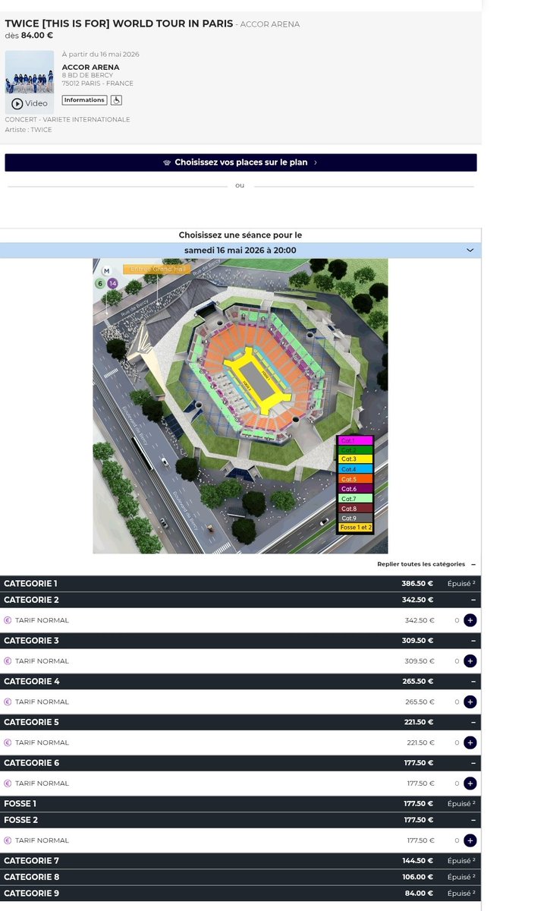Click the 'Artiste : TWICE' text
This screenshot has height=911, width=550.
[29, 130]
